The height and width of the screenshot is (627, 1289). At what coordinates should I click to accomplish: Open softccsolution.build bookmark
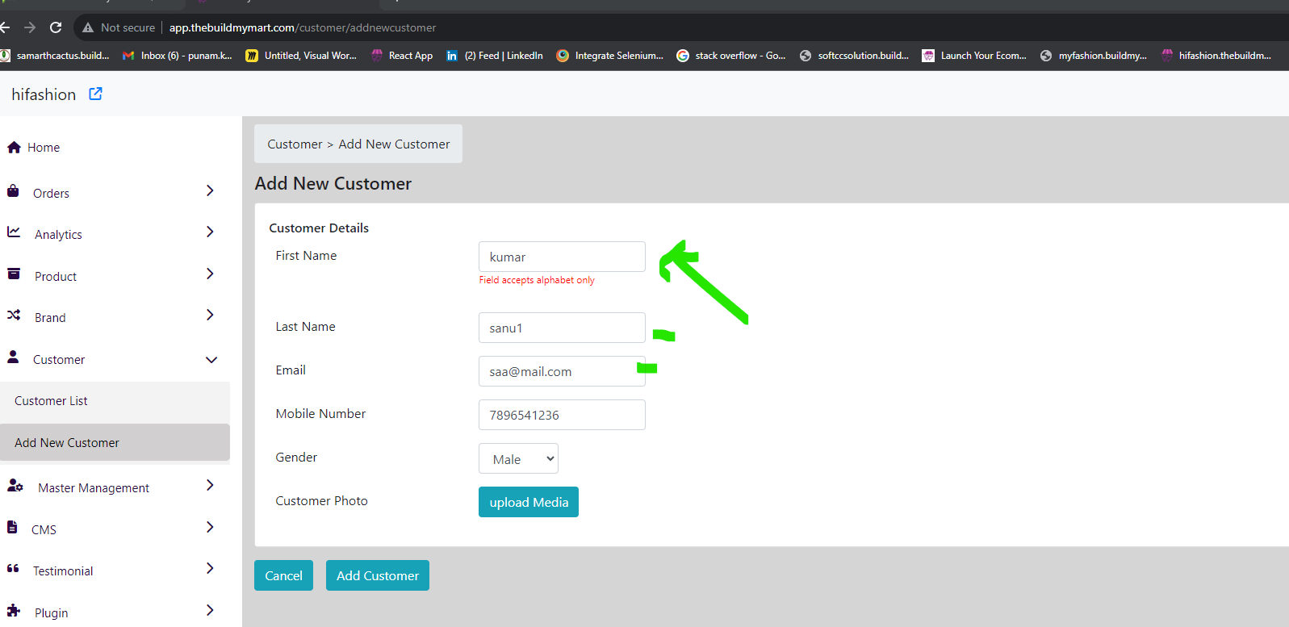pyautogui.click(x=854, y=56)
